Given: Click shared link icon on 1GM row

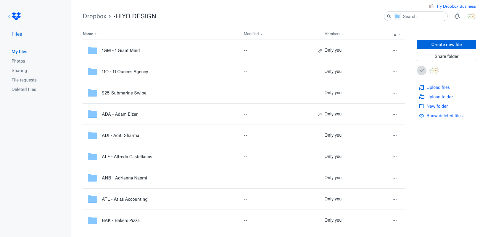Looking at the screenshot, I should pos(320,51).
